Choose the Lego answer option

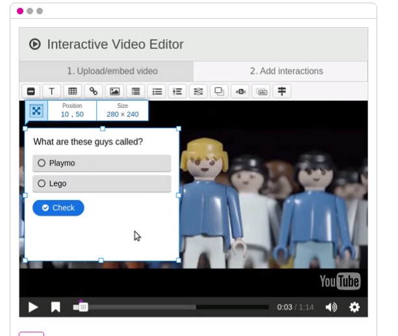(x=102, y=183)
